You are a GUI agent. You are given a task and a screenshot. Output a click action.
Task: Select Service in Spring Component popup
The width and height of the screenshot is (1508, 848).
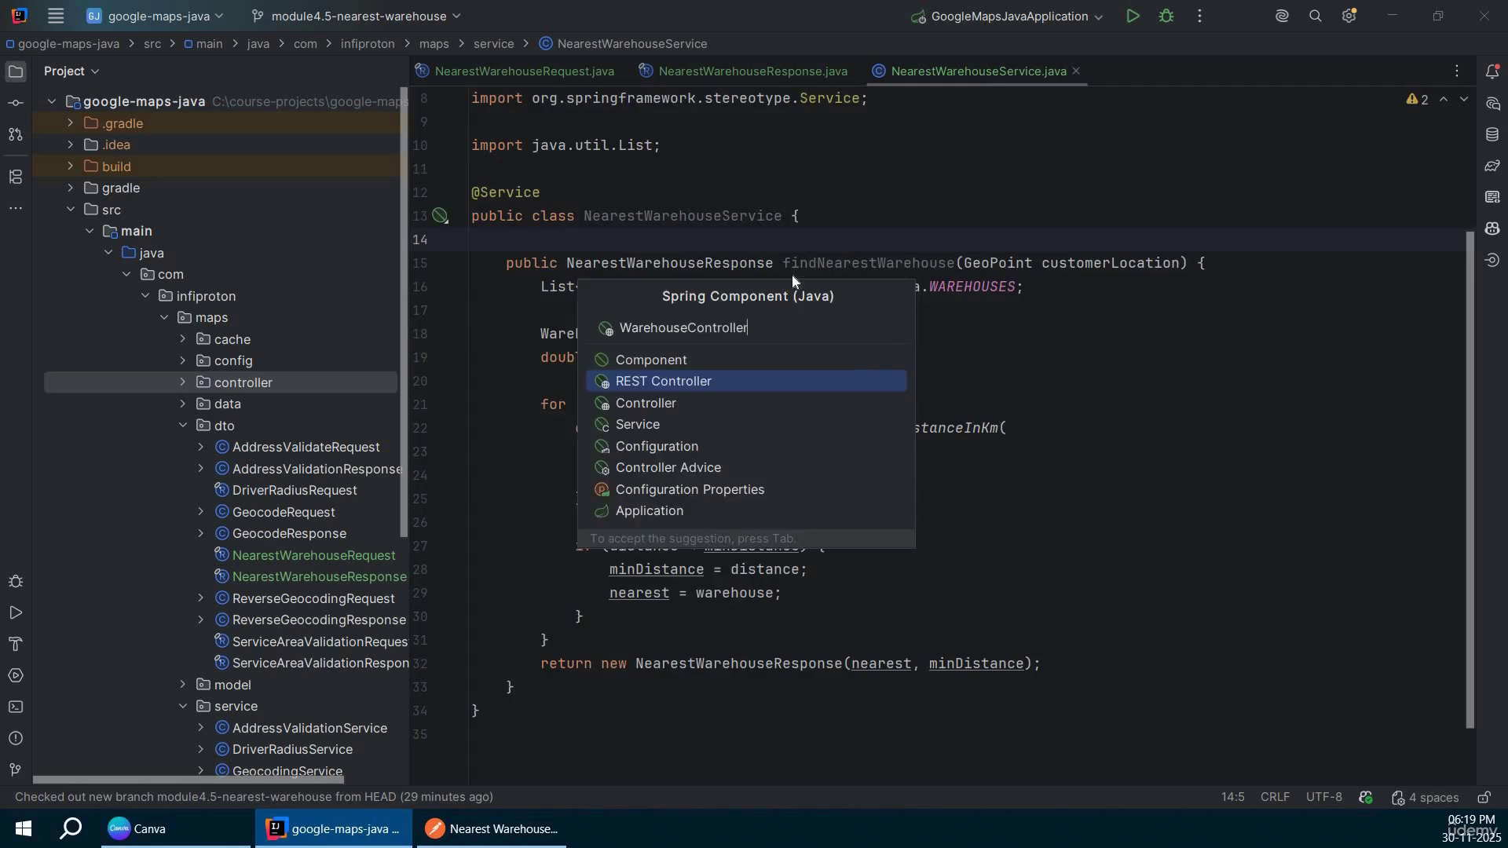746,425
